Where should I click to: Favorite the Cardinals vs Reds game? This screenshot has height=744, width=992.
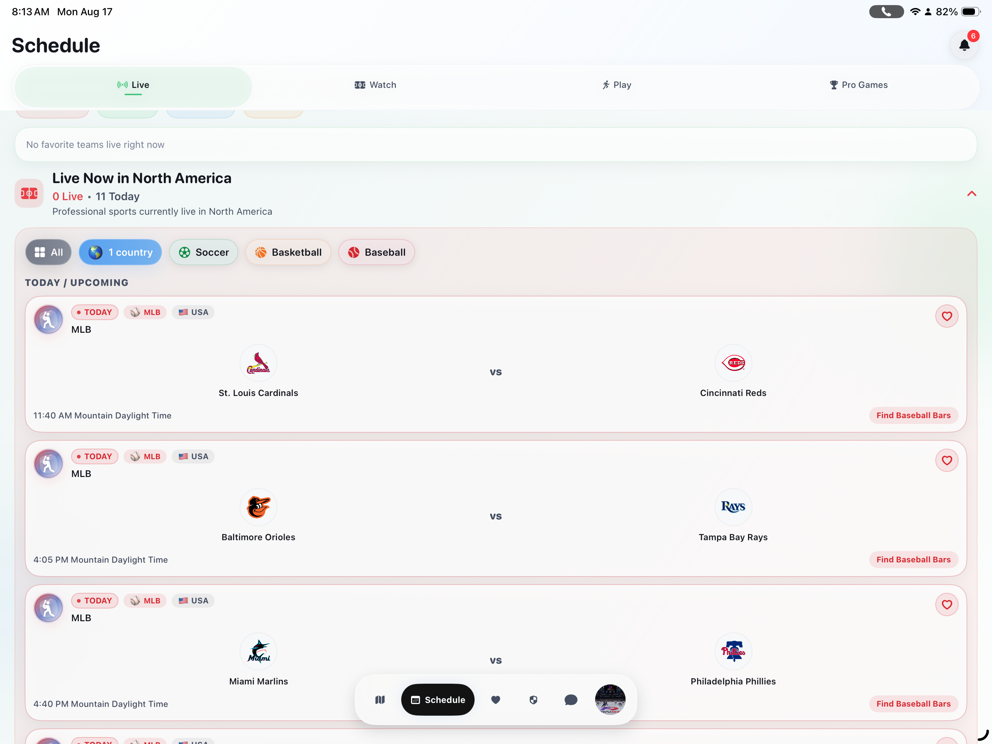click(x=947, y=316)
